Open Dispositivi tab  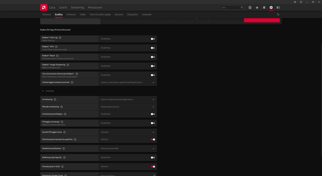[x=133, y=15]
